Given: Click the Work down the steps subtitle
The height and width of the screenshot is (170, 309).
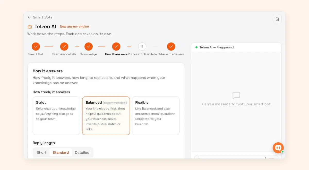Looking at the screenshot, I should point(70,34).
